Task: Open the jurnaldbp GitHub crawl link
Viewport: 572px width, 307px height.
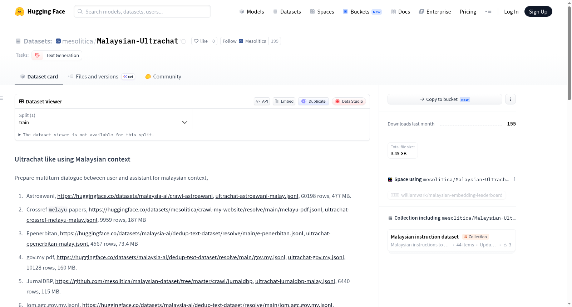Action: point(154,281)
